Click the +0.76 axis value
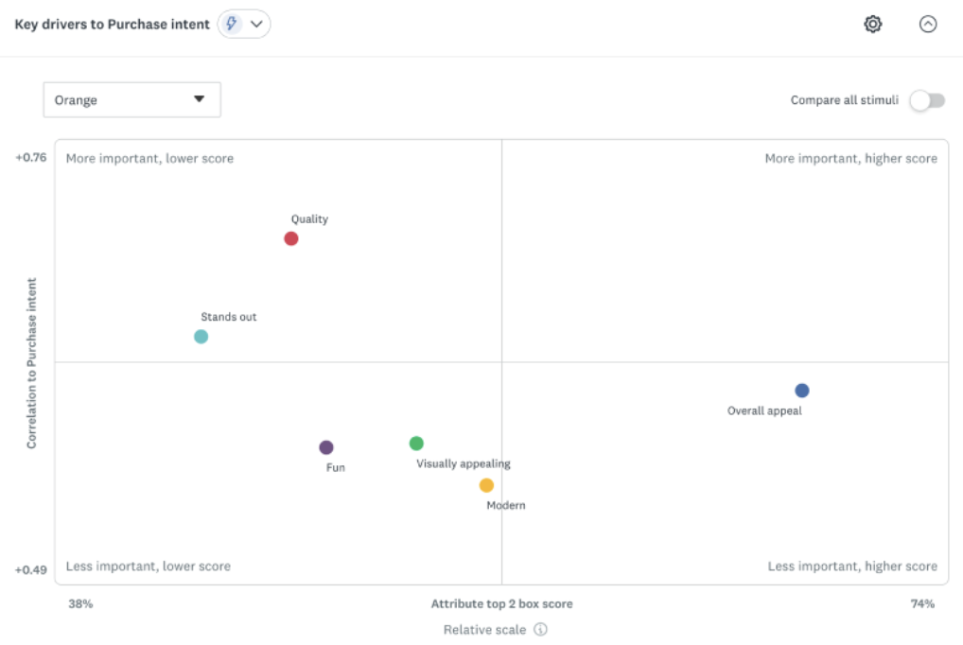963x645 pixels. 30,158
